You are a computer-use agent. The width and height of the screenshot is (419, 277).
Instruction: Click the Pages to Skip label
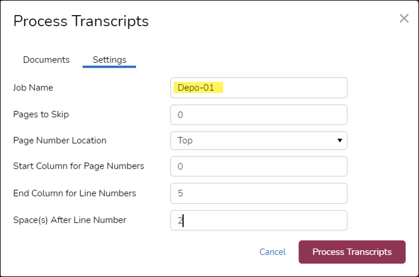(41, 114)
